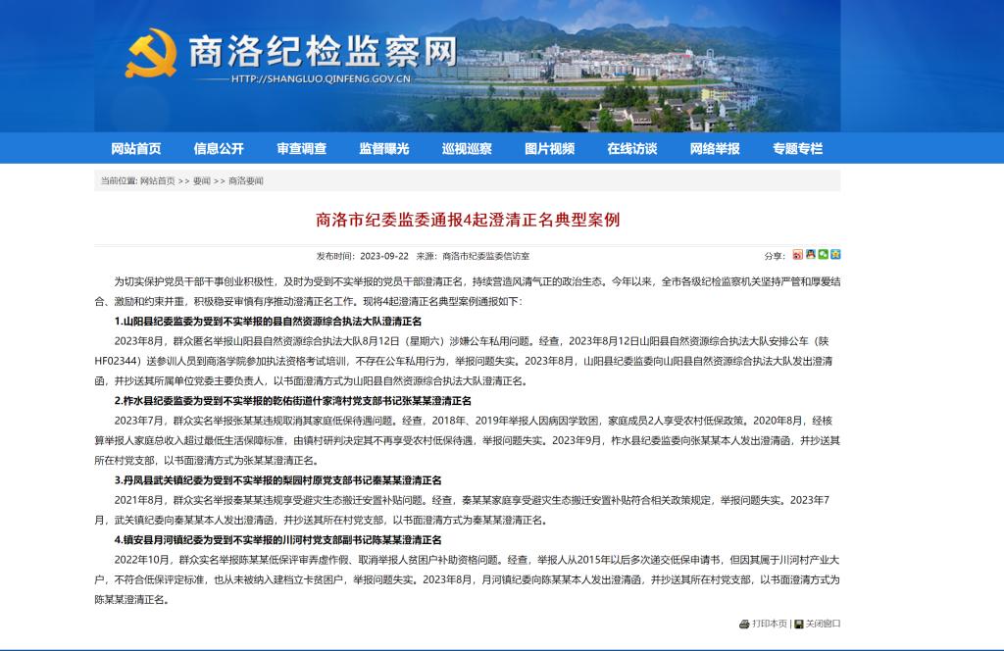Screen dimensions: 1004x651
Task: Click the 关闭窗口 link
Action: pos(823,624)
